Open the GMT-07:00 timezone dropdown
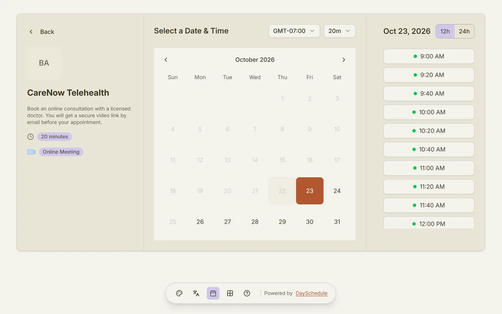The height and width of the screenshot is (314, 502). point(294,31)
